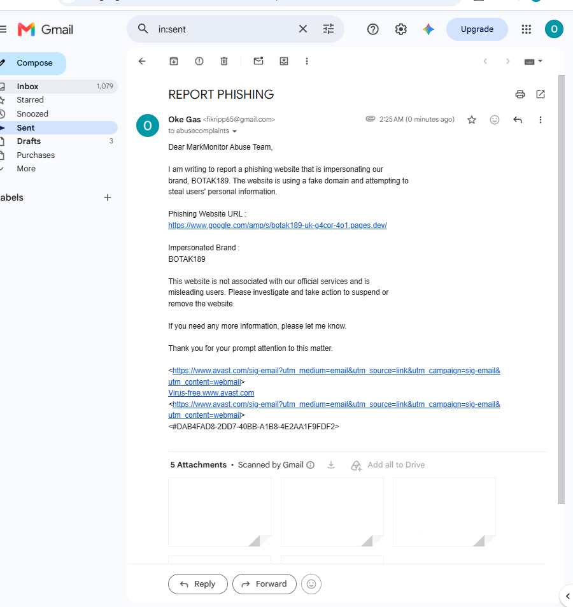
Task: Open the Snoozed folder
Action: [x=58, y=114]
